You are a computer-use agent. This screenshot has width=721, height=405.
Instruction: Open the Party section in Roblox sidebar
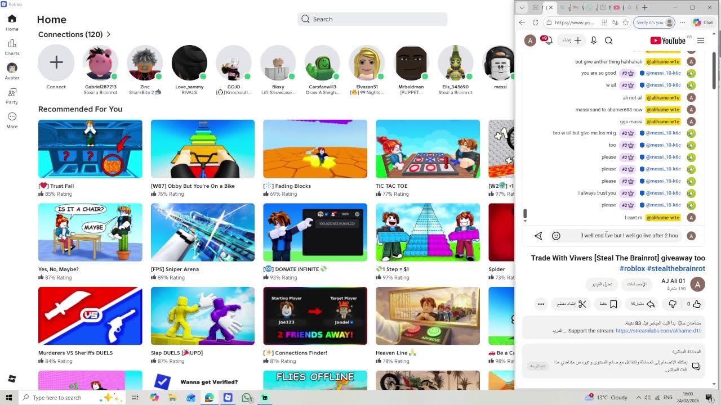(x=12, y=96)
